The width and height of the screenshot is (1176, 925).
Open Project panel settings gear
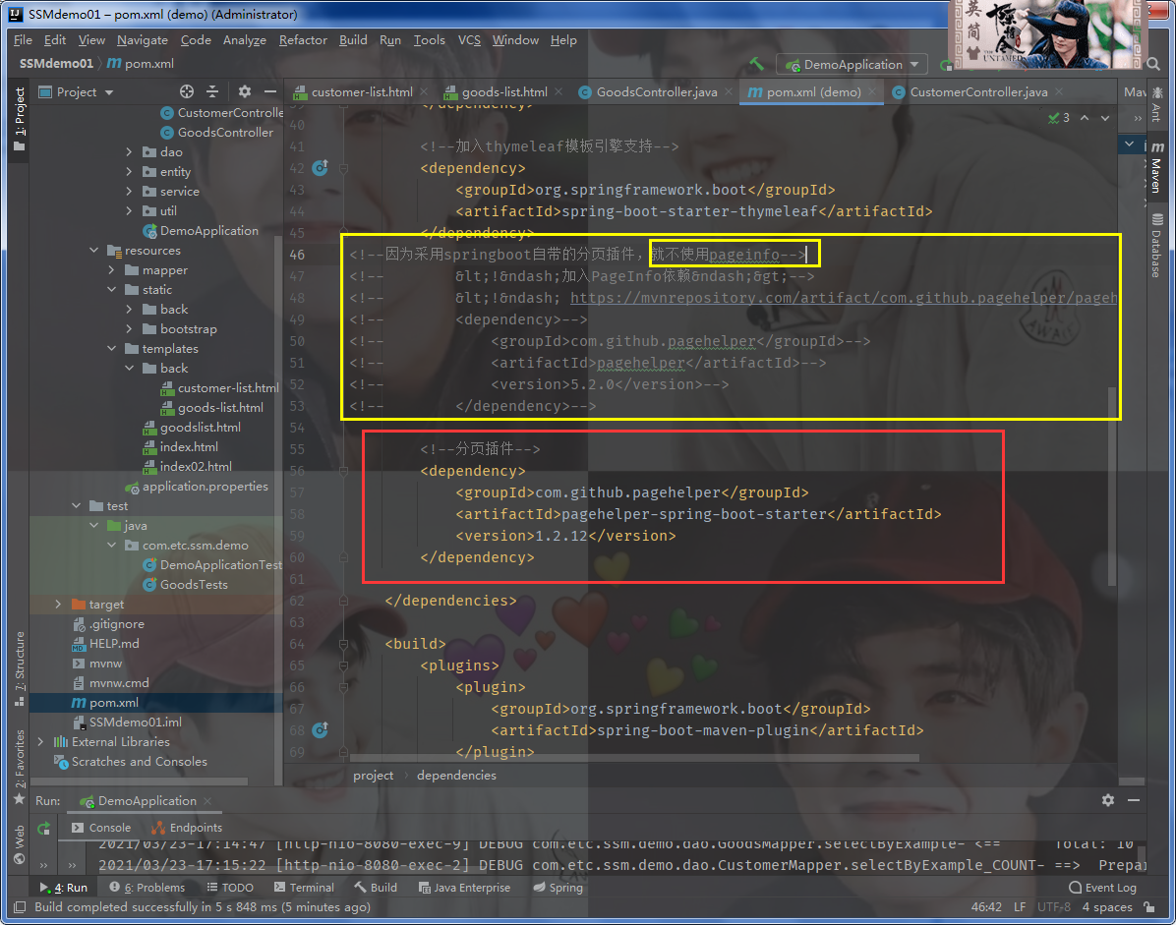tap(245, 91)
